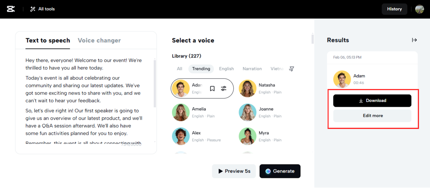Show Narration voice category
The height and width of the screenshot is (188, 430).
[x=252, y=69]
